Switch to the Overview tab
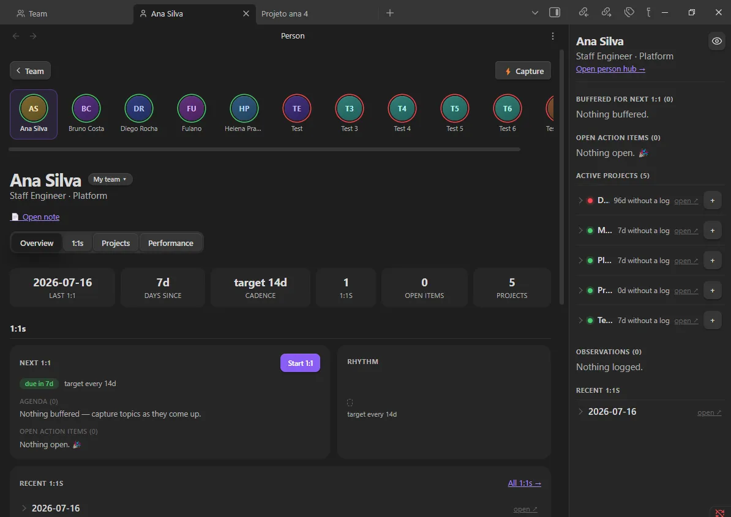The width and height of the screenshot is (731, 517). [36, 243]
